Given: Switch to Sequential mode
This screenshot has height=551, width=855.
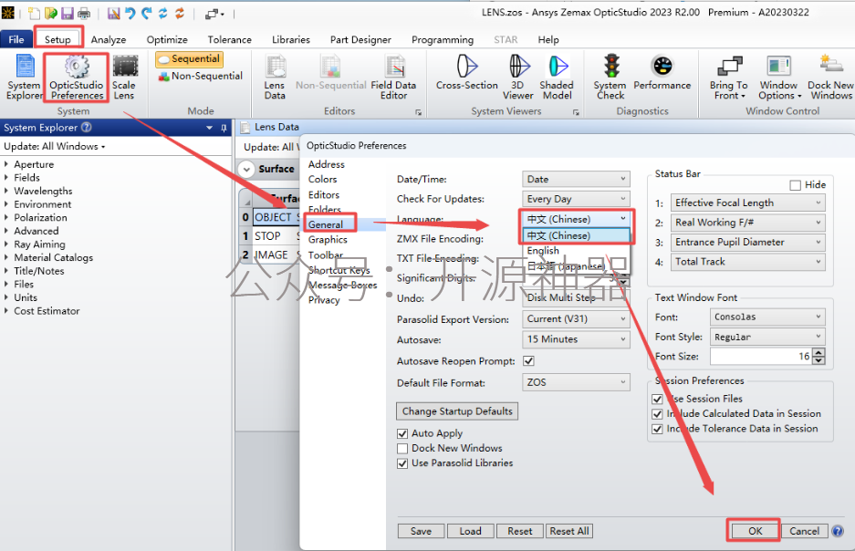Looking at the screenshot, I should click(x=189, y=59).
